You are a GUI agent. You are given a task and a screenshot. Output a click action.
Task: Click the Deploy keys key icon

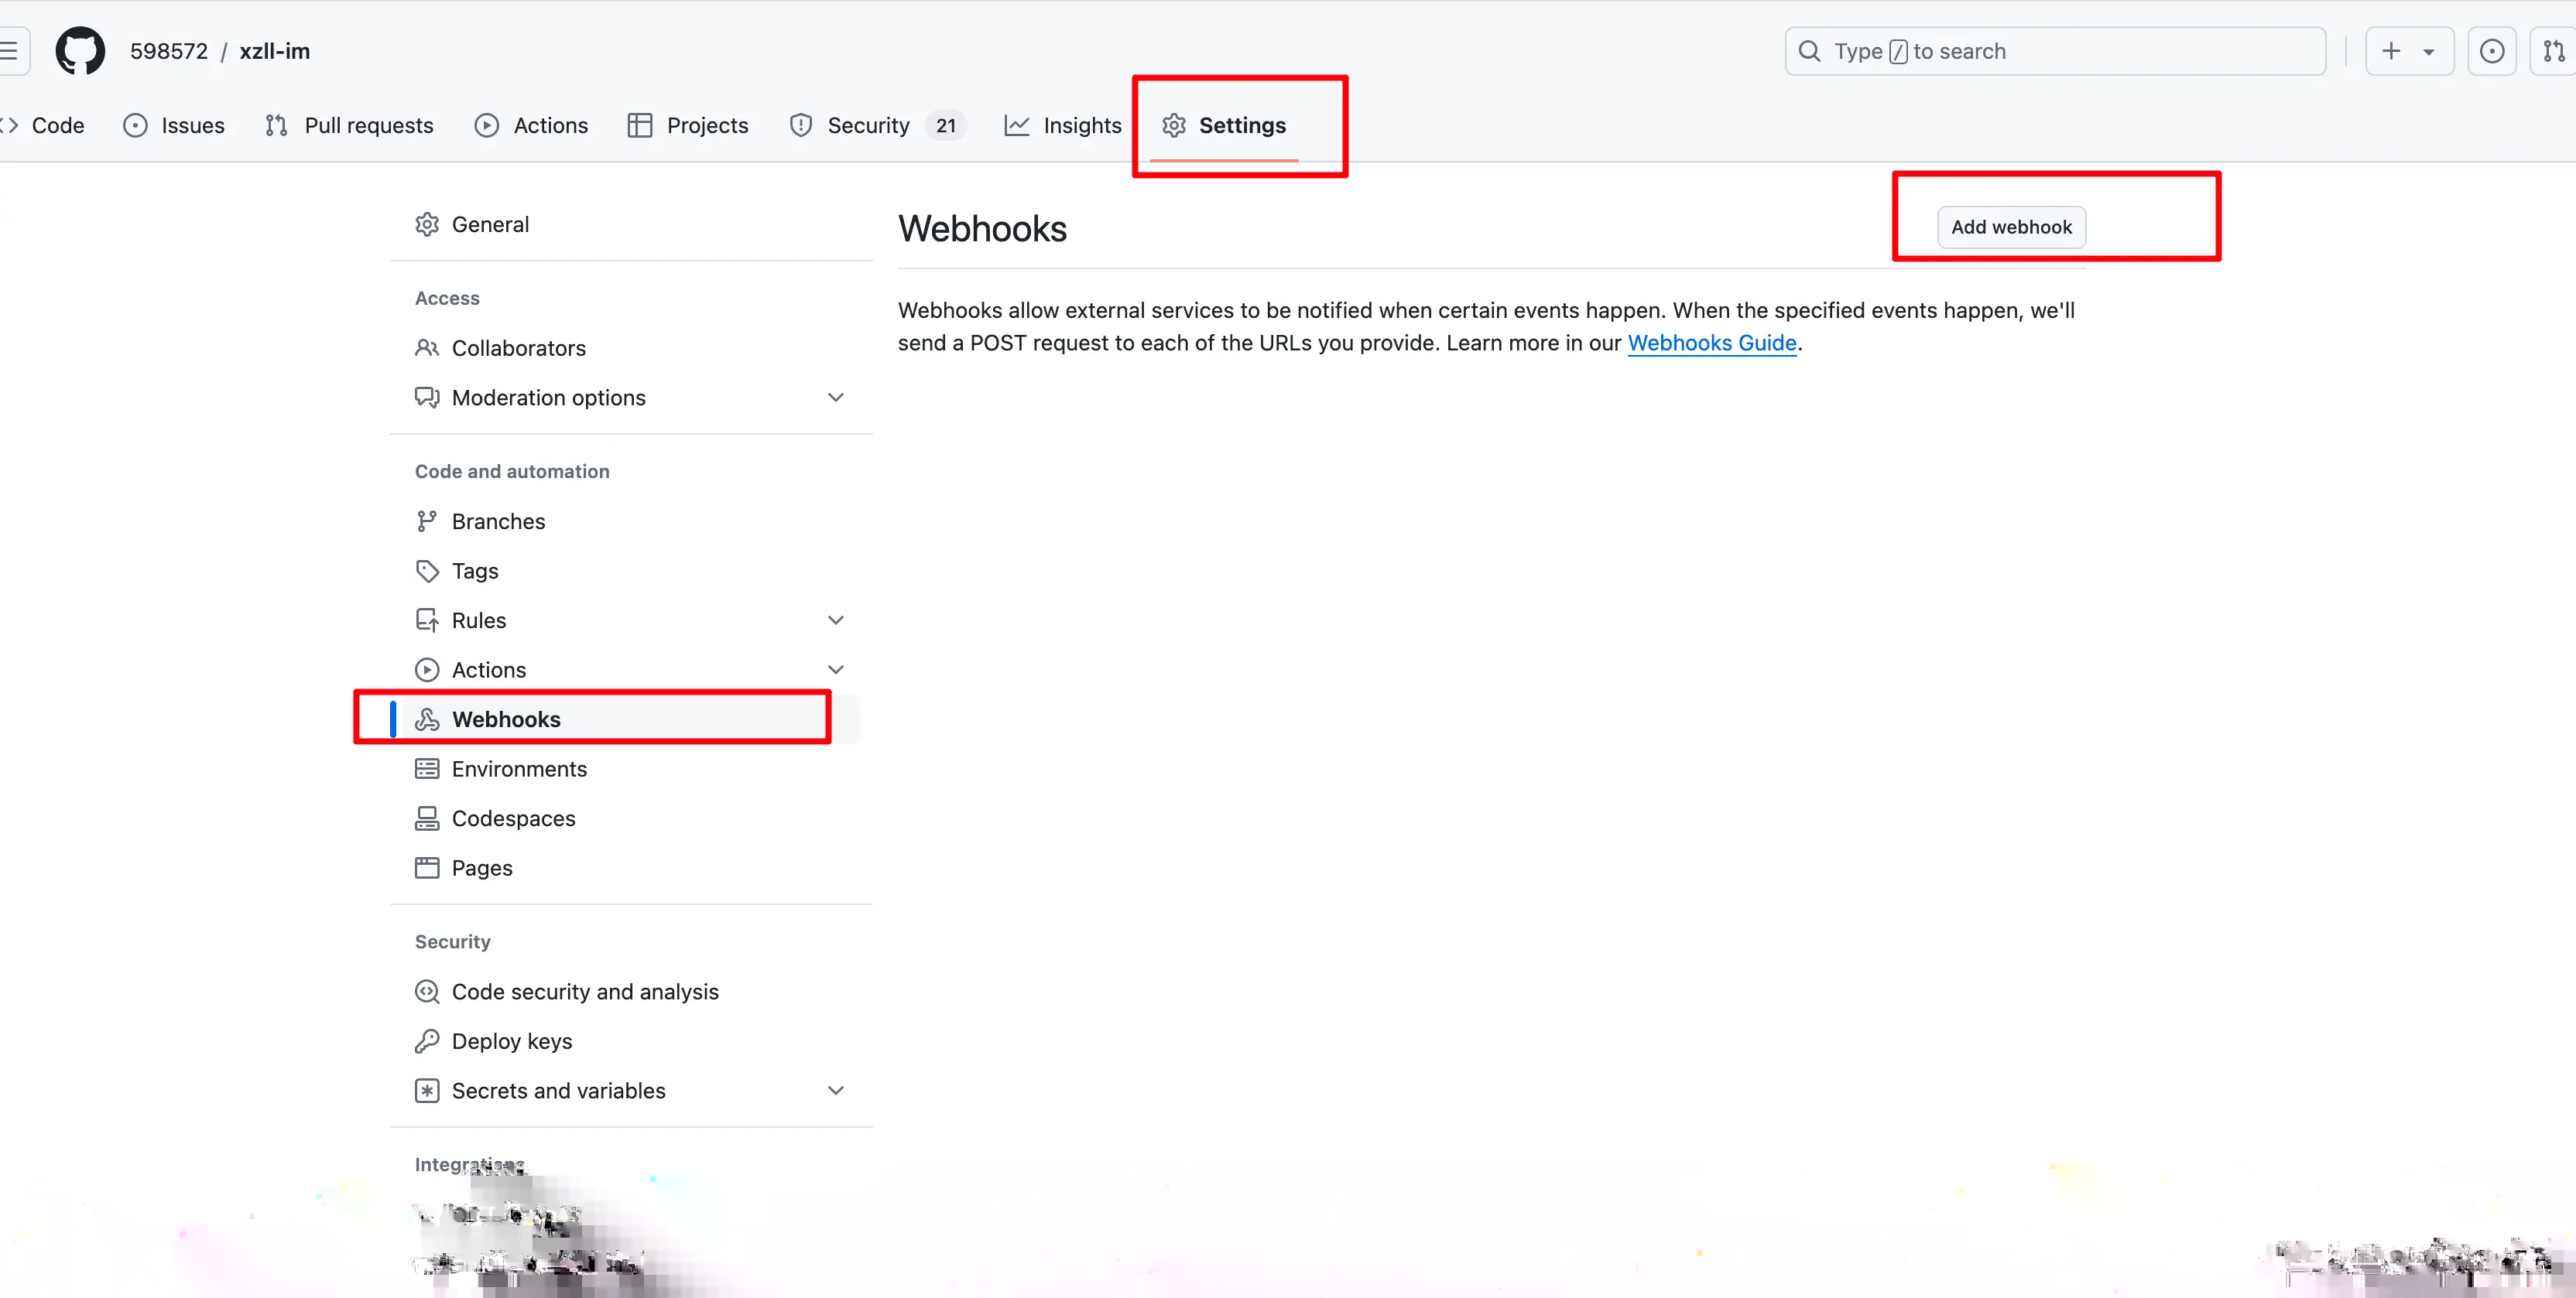(427, 1041)
